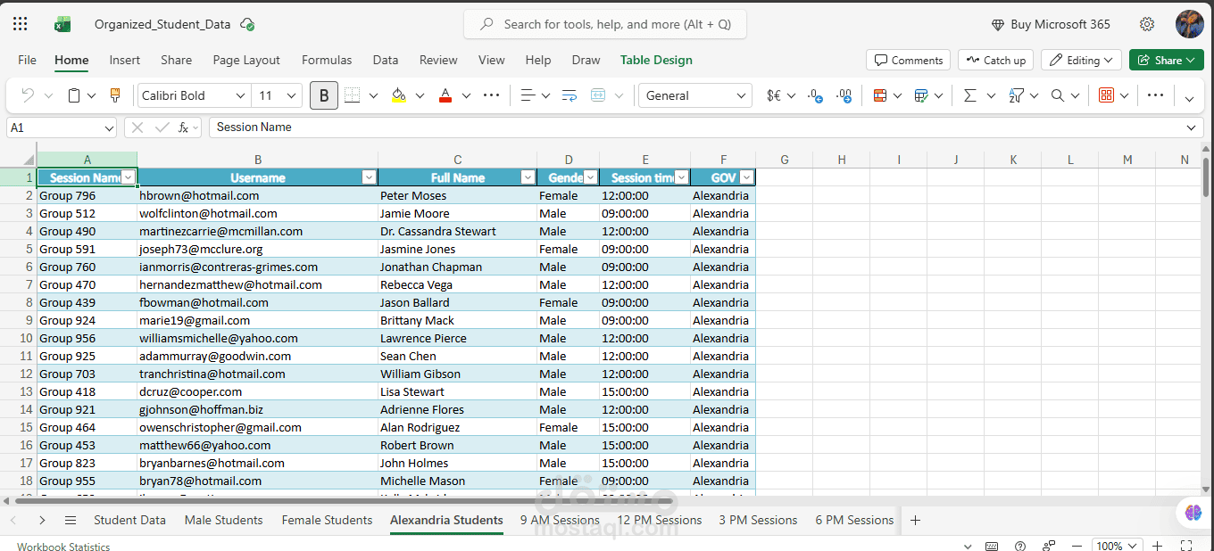Screen dimensions: 1214x551
Task: Toggle the Editing mode selector
Action: (1081, 60)
